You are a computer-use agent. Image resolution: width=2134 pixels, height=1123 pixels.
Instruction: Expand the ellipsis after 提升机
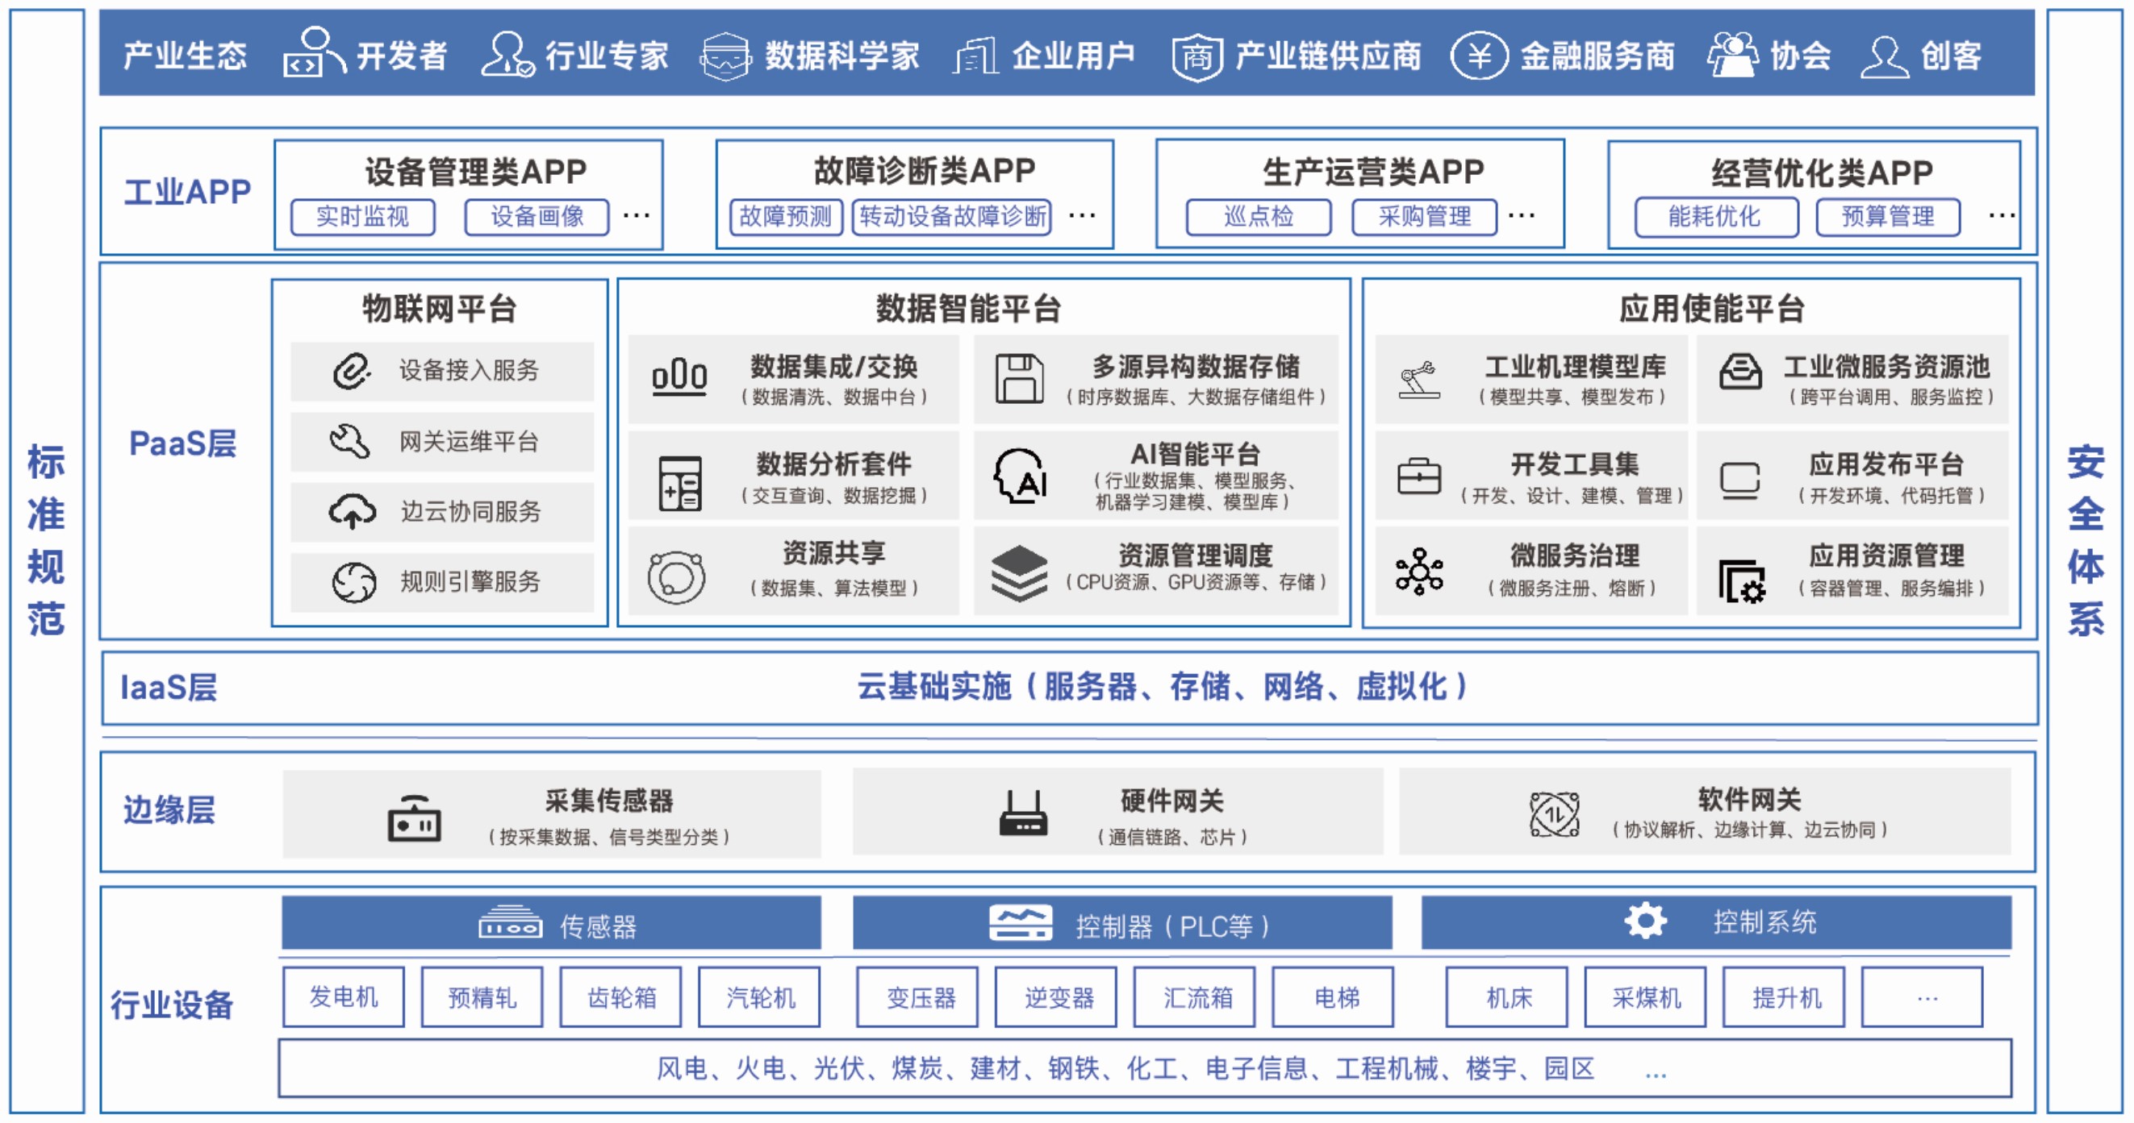[x=1927, y=997]
